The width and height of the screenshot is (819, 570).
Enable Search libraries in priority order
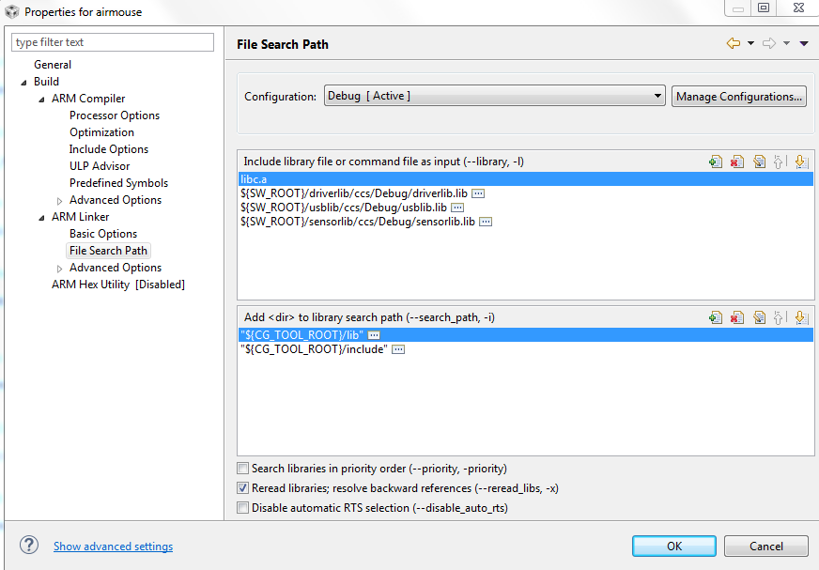click(243, 469)
